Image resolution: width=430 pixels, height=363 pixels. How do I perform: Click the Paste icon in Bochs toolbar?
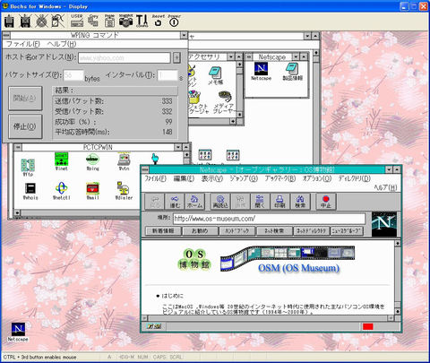tap(109, 21)
